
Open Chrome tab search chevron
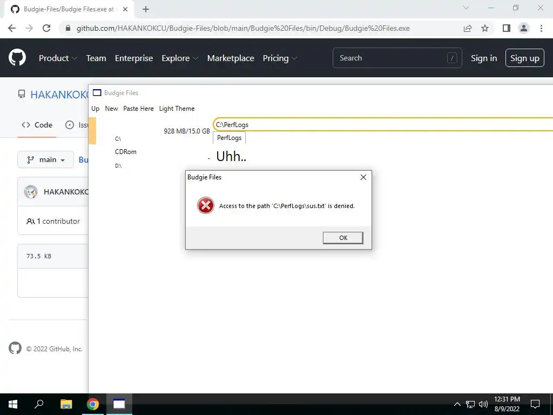466,8
